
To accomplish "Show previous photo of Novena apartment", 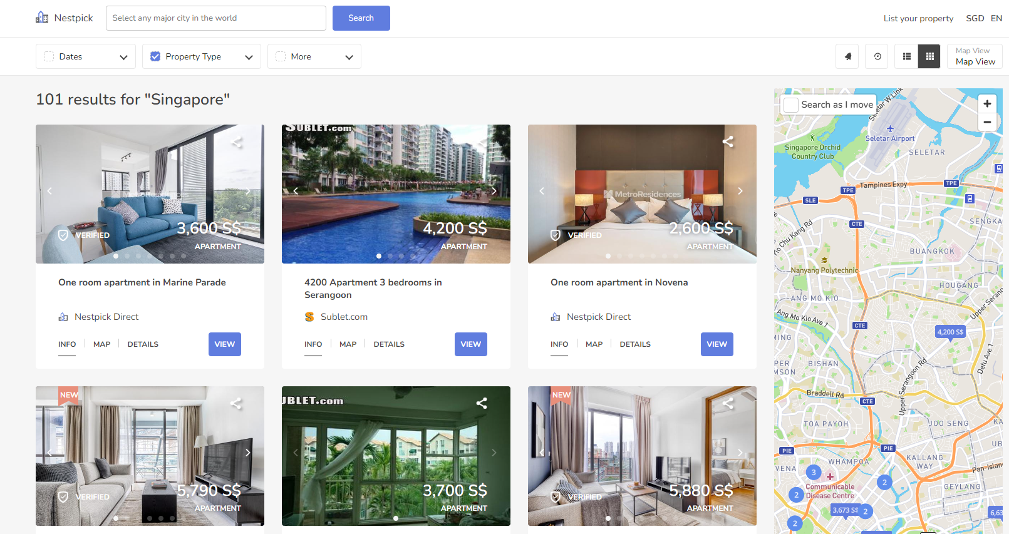I will tap(542, 191).
